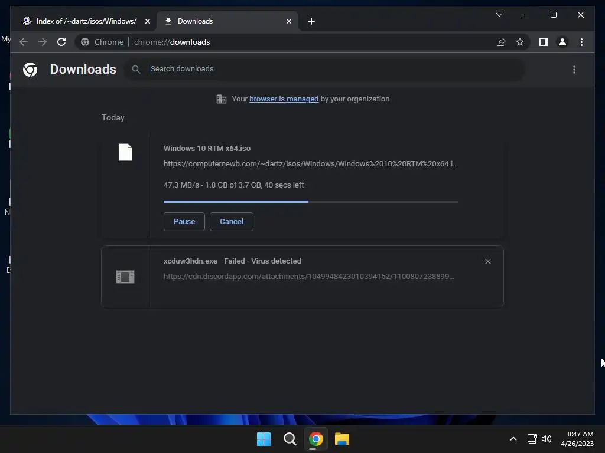Share this page via share icon
Viewport: 605px width, 453px height.
501,42
